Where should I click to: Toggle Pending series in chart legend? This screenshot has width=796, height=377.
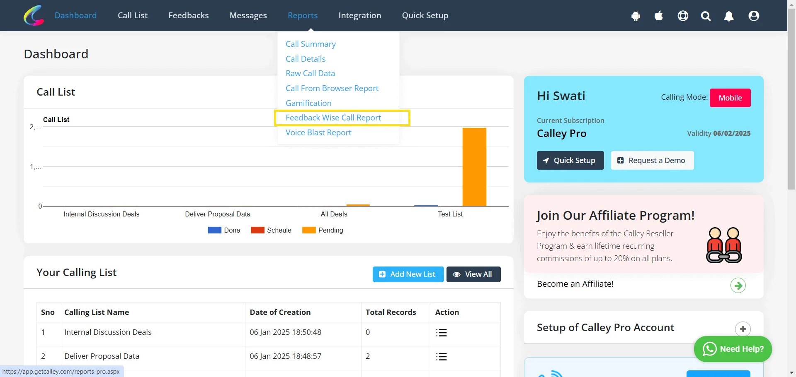coord(323,231)
